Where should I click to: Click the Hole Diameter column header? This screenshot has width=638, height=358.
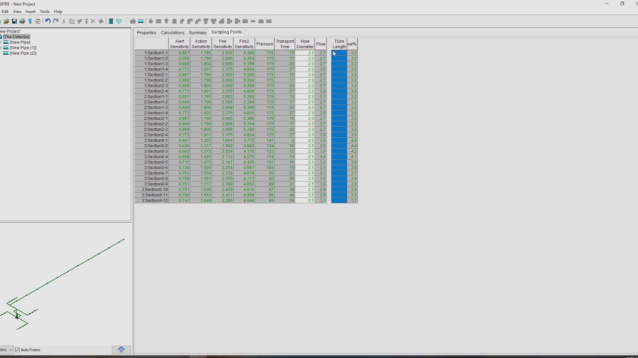coord(305,44)
